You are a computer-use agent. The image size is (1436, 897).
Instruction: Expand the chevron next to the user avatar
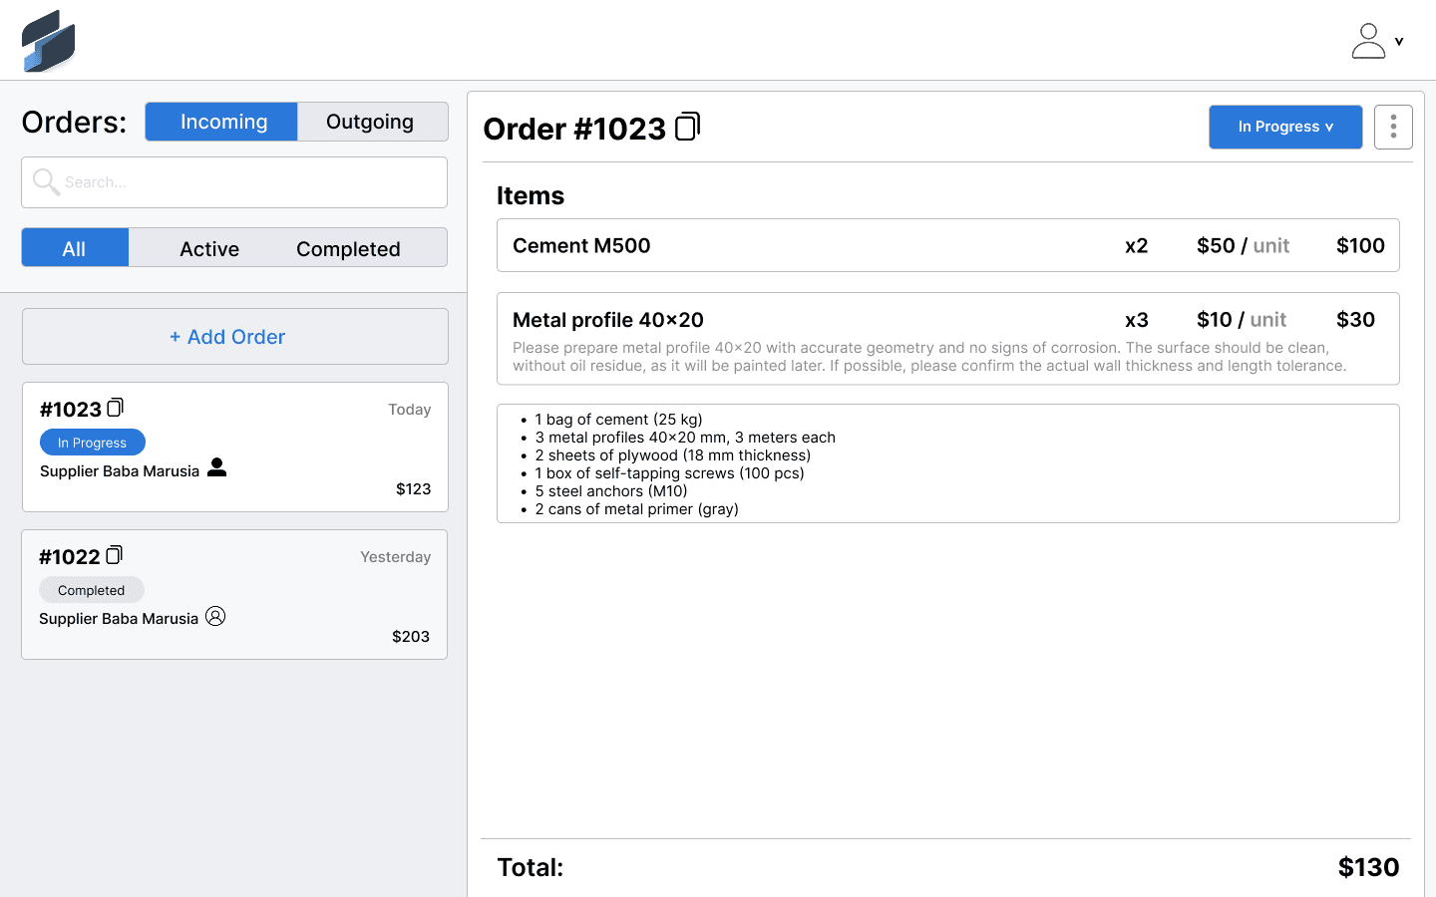(x=1400, y=40)
